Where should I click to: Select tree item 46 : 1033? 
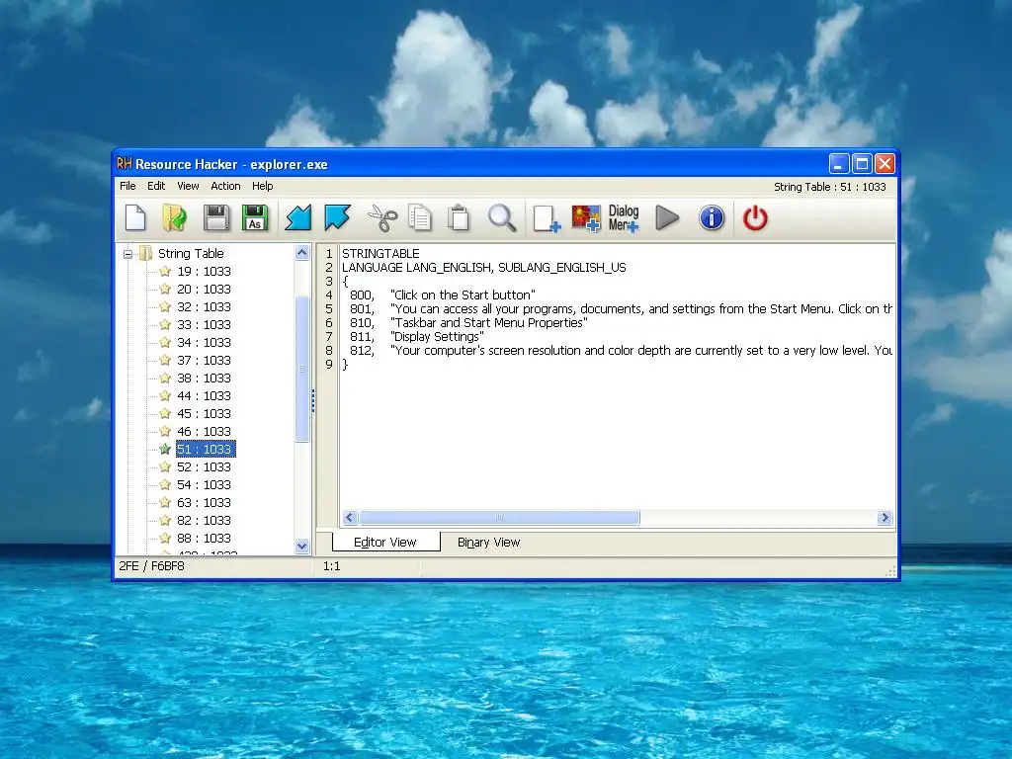[x=204, y=431]
